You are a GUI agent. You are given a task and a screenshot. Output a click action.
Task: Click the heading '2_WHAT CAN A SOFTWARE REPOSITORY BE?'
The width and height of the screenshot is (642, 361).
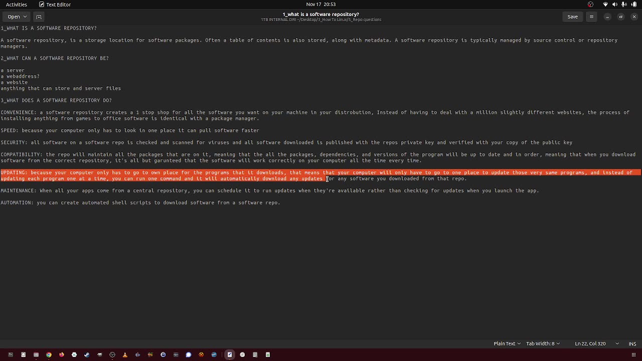pyautogui.click(x=55, y=58)
